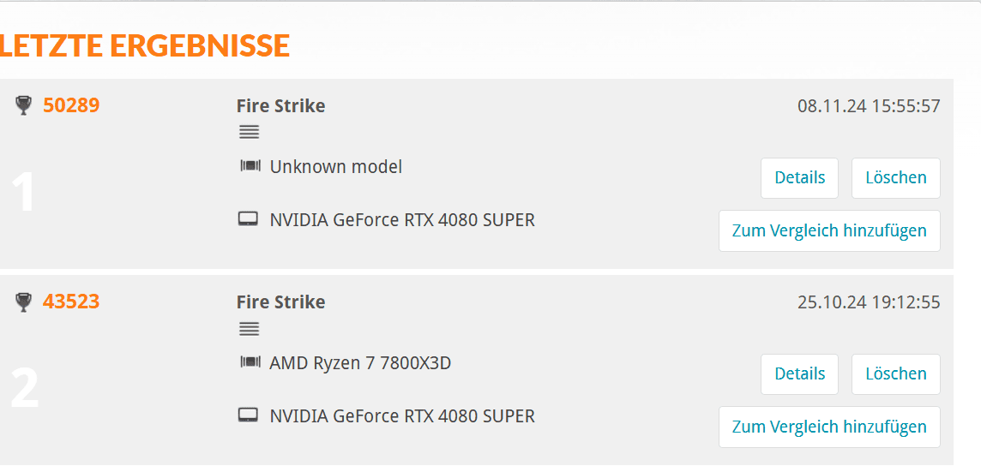The height and width of the screenshot is (466, 981).
Task: Click the CPU icon next to AMD Ryzen 7 7800X3D
Action: (250, 362)
